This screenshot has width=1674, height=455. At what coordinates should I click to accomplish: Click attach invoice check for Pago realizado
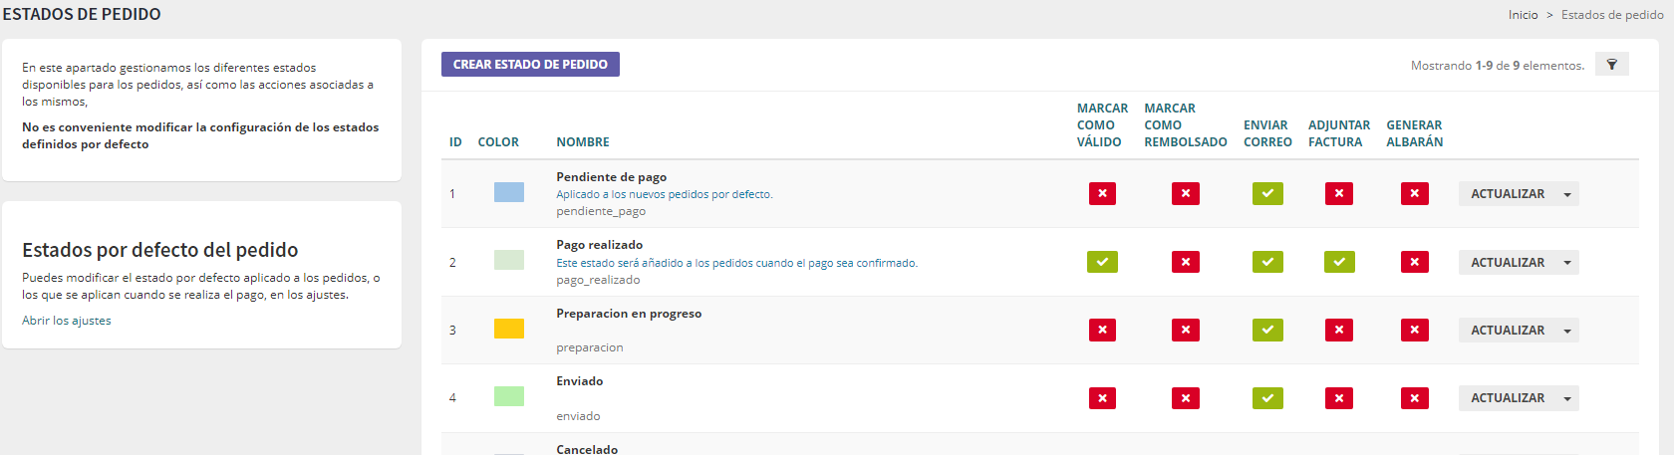pos(1339,262)
